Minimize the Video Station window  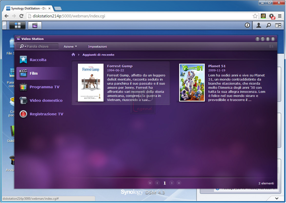coord(262,39)
